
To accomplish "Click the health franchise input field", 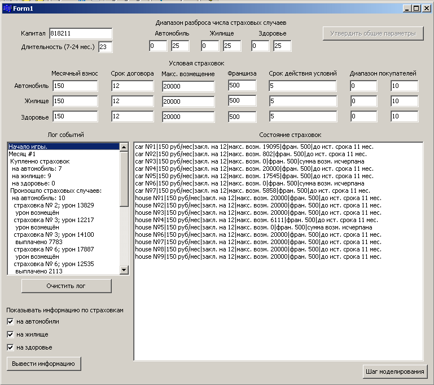I will pyautogui.click(x=242, y=116).
